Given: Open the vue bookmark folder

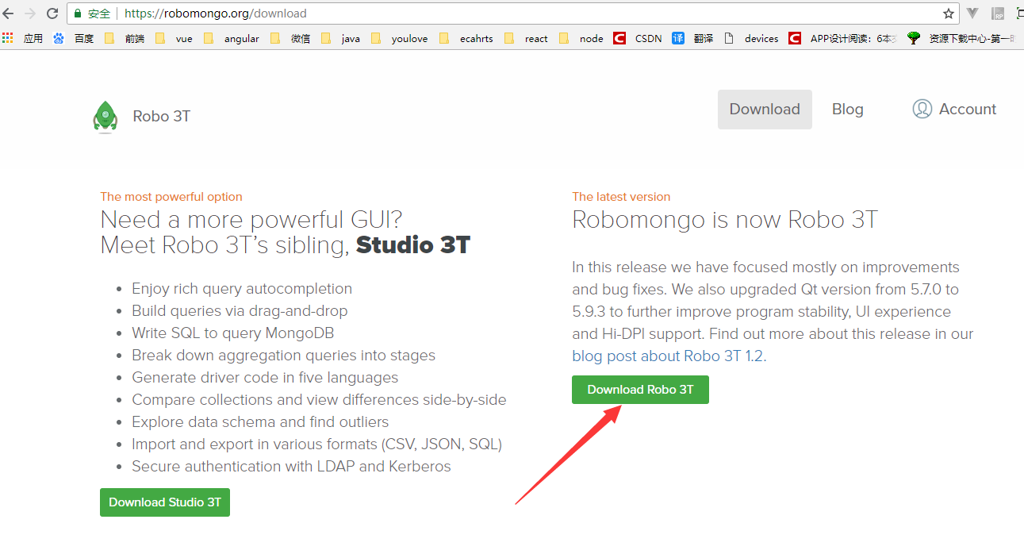Looking at the screenshot, I should point(174,38).
